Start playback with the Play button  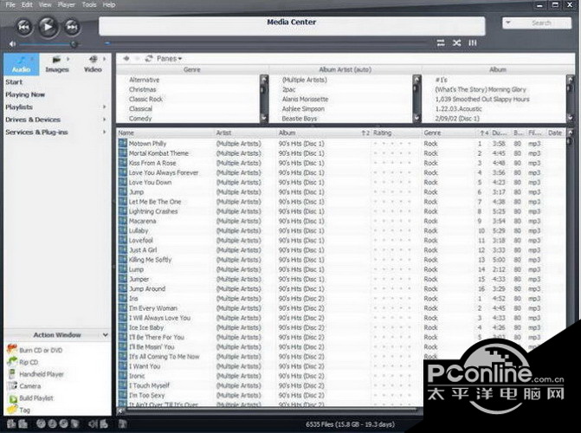pyautogui.click(x=48, y=26)
